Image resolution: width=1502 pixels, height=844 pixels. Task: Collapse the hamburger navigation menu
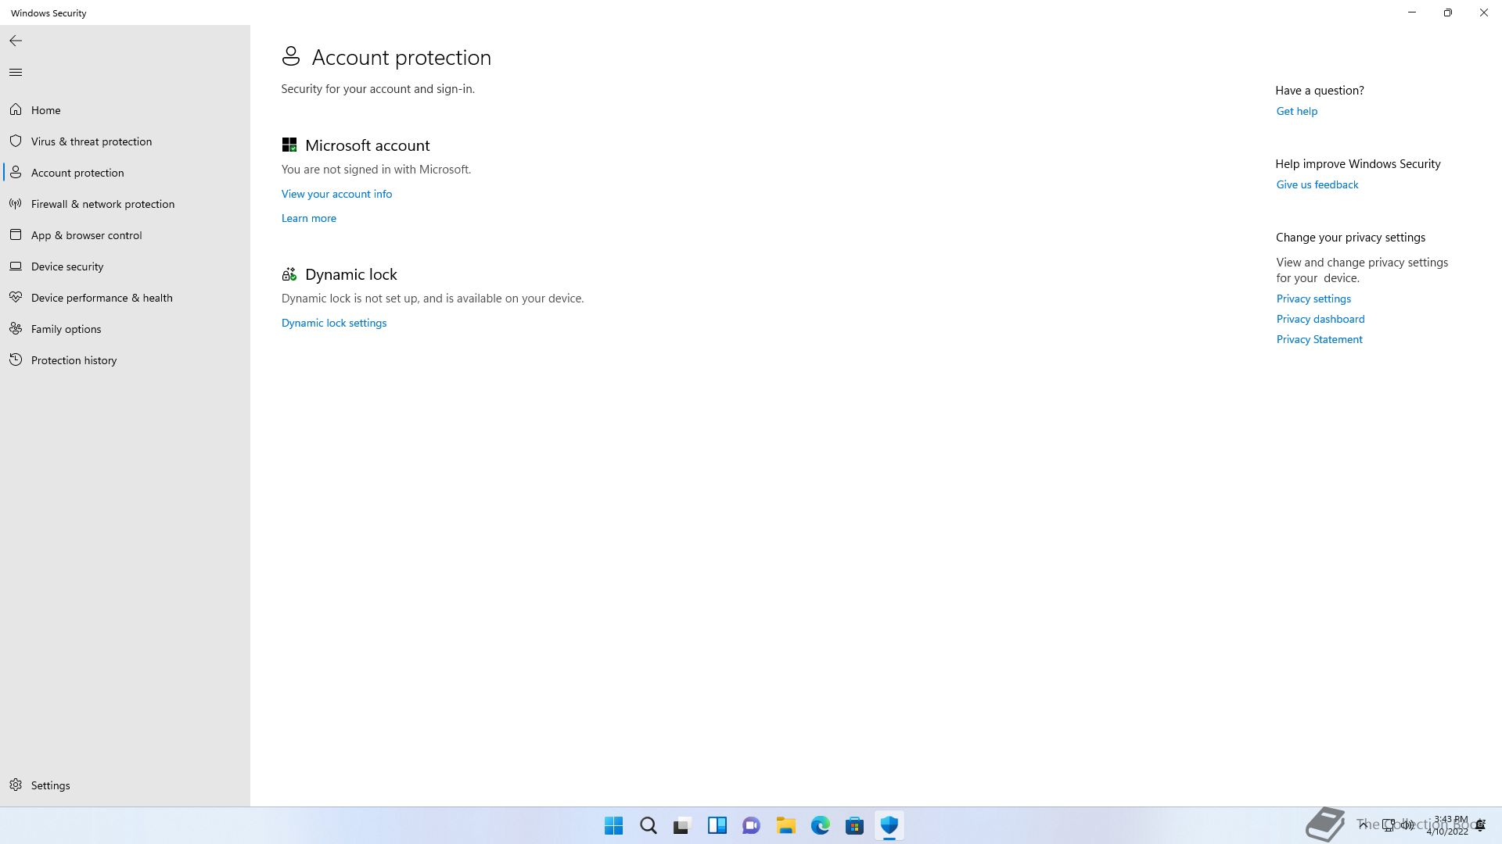(x=16, y=73)
